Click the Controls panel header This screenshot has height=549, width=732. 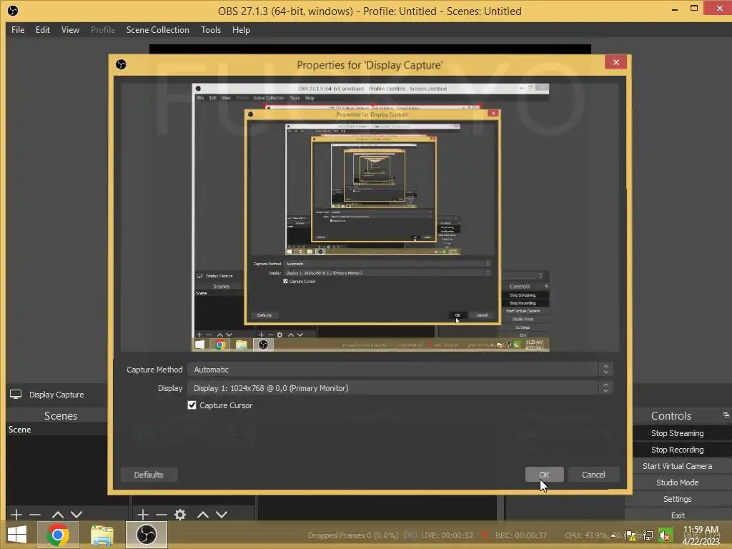click(x=671, y=415)
